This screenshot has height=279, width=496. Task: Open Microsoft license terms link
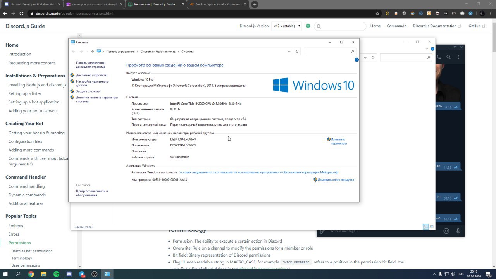coord(259,172)
